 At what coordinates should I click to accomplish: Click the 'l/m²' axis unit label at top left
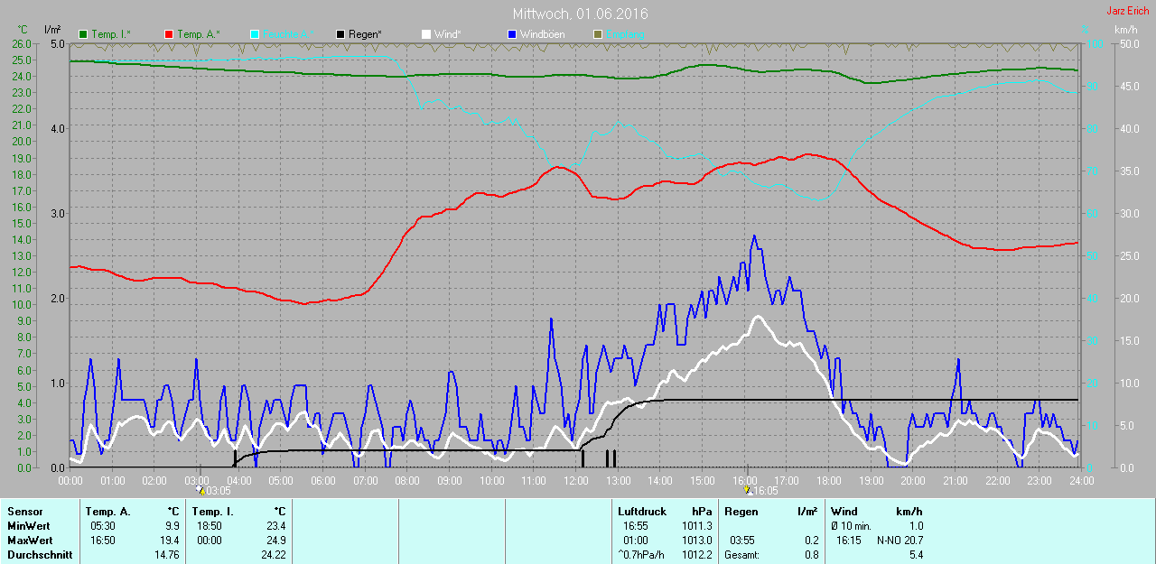pos(51,31)
